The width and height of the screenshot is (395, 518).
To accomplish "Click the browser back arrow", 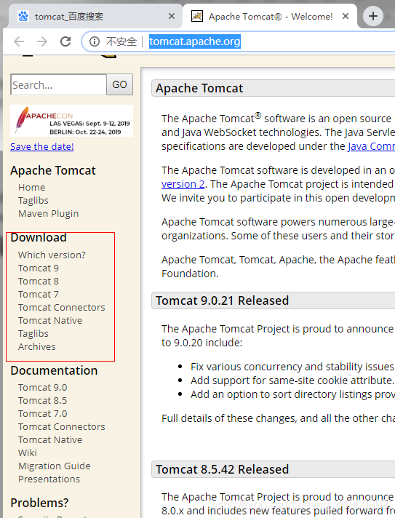I will [19, 41].
